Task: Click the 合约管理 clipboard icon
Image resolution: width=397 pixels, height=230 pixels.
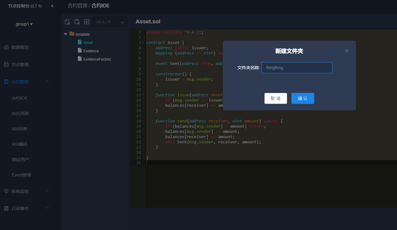Action: 6,82
